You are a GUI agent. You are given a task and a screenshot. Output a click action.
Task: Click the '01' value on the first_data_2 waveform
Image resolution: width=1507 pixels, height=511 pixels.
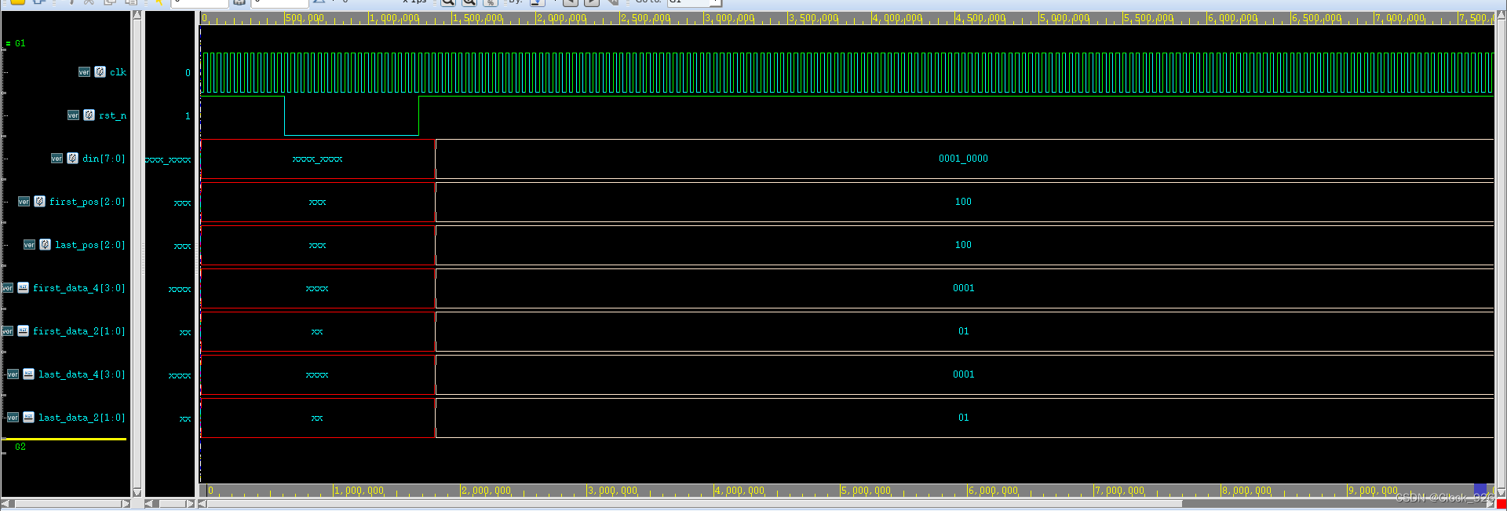(x=964, y=331)
